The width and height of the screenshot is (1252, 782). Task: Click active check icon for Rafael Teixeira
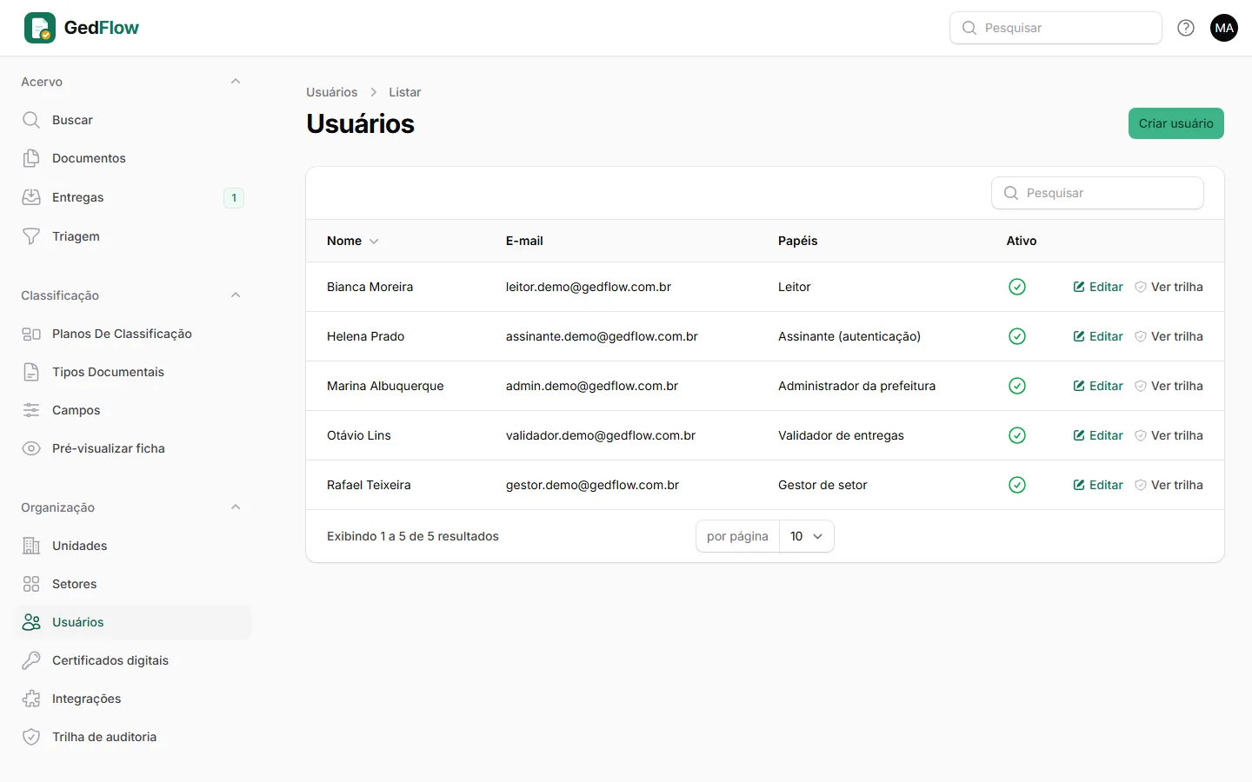1017,485
